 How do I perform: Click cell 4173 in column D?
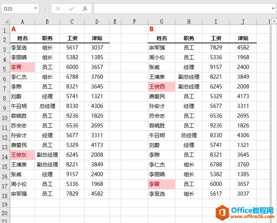coord(97,145)
